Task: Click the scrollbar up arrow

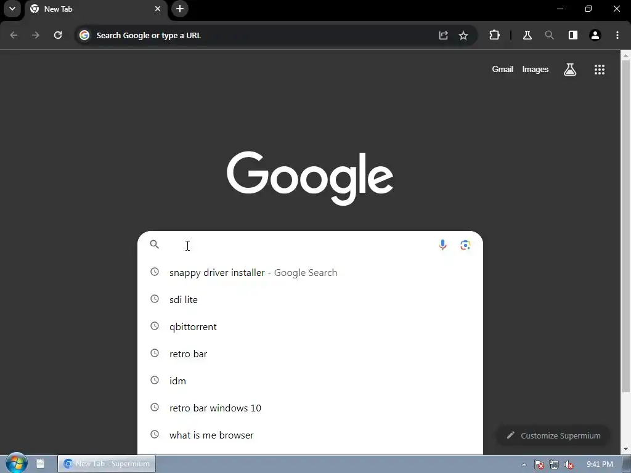Action: tap(625, 55)
